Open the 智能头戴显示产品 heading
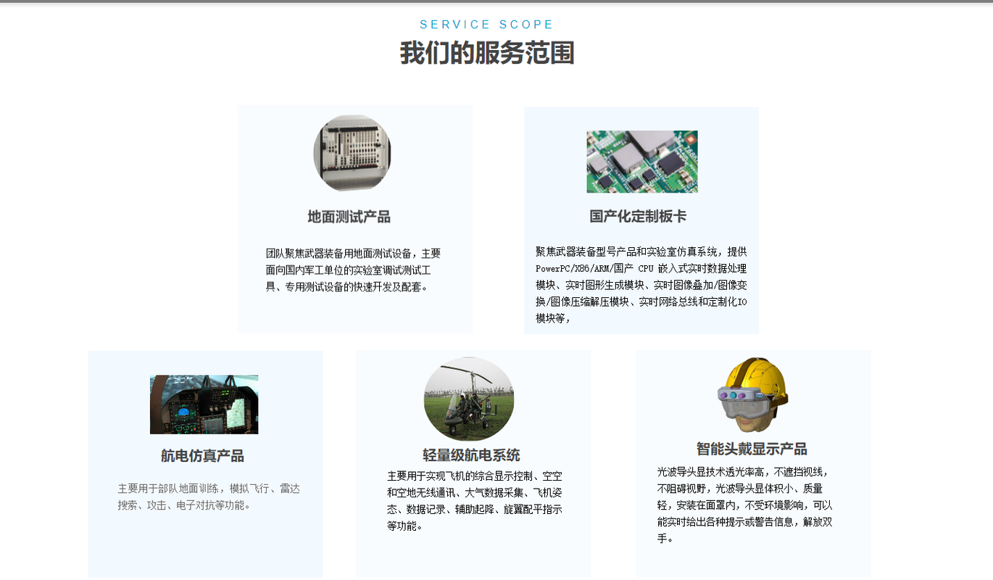This screenshot has width=993, height=580. pyautogui.click(x=752, y=449)
